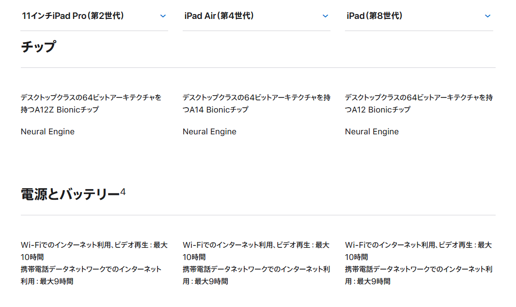Select the A14 Bionicチップ description text
Image resolution: width=516 pixels, height=307 pixels.
[x=256, y=103]
